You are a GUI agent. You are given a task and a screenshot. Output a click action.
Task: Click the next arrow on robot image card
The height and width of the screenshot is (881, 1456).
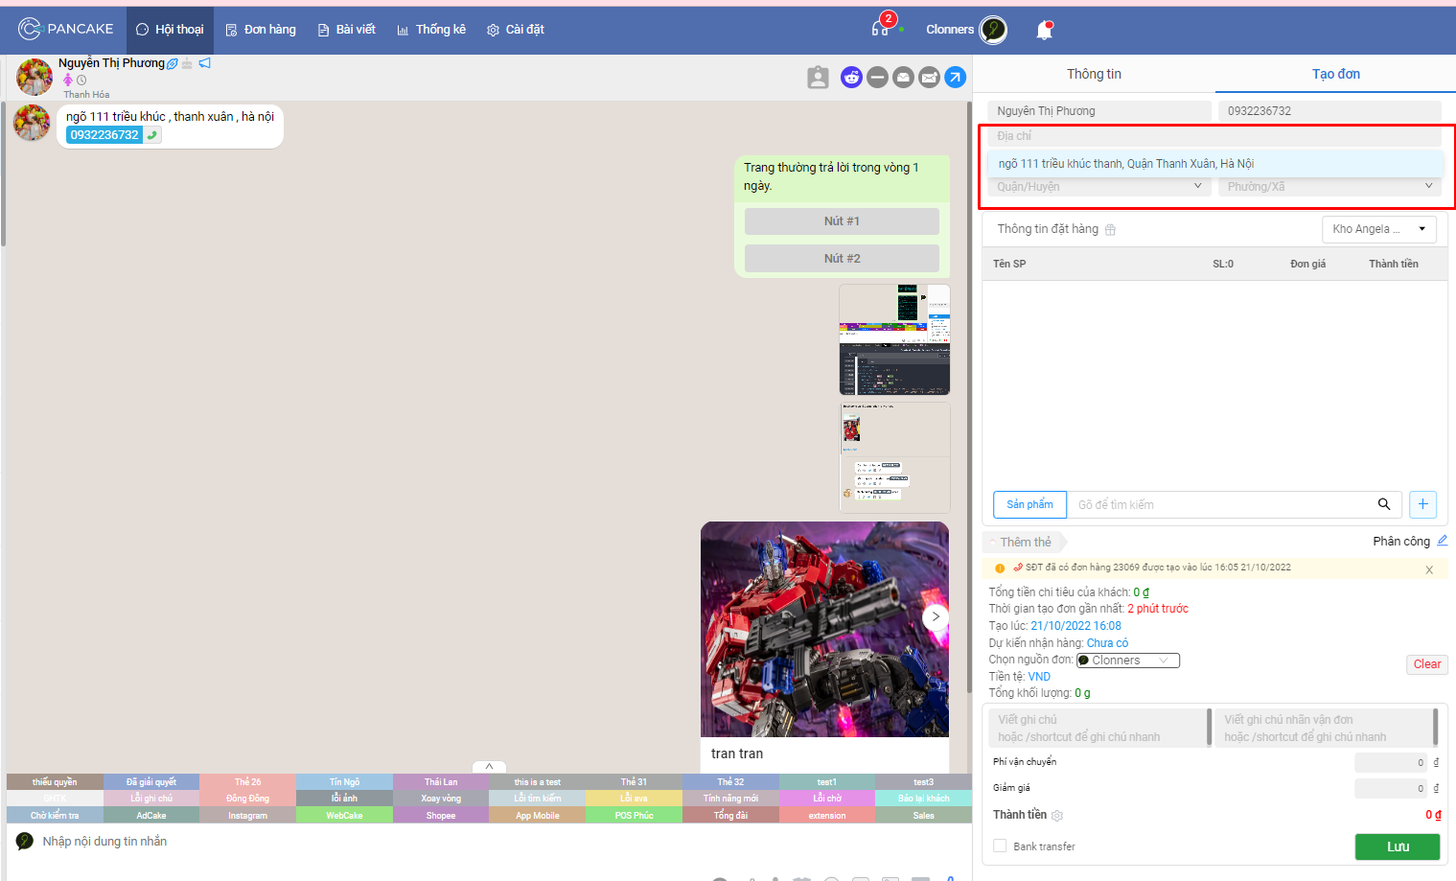(x=936, y=617)
